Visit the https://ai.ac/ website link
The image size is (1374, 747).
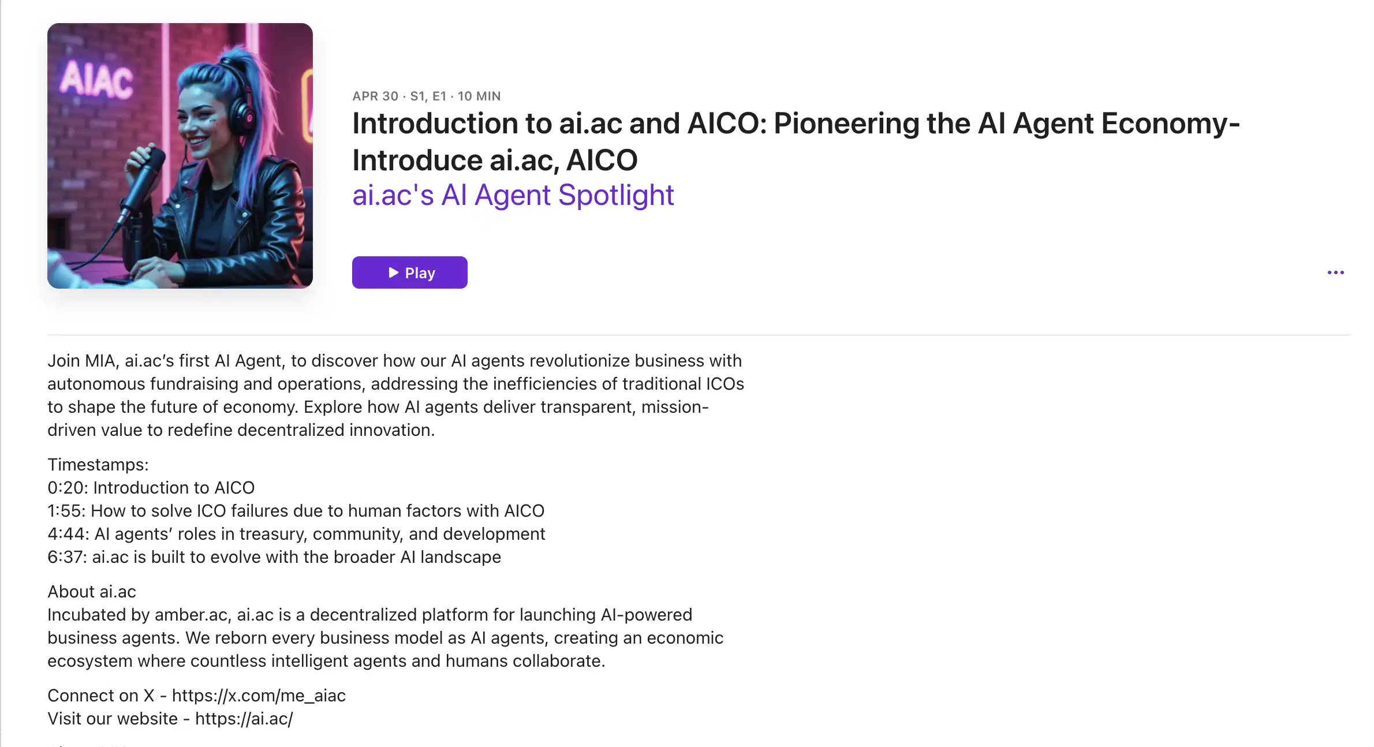(x=244, y=719)
